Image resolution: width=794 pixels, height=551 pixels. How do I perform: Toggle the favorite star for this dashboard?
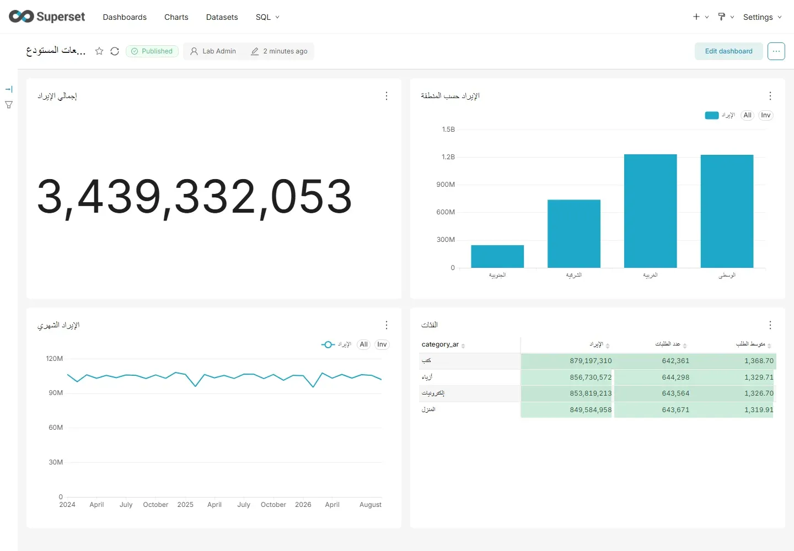99,51
